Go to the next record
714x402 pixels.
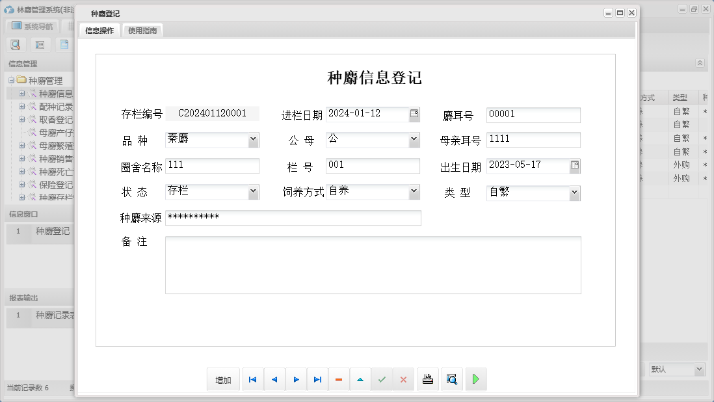[x=296, y=379]
